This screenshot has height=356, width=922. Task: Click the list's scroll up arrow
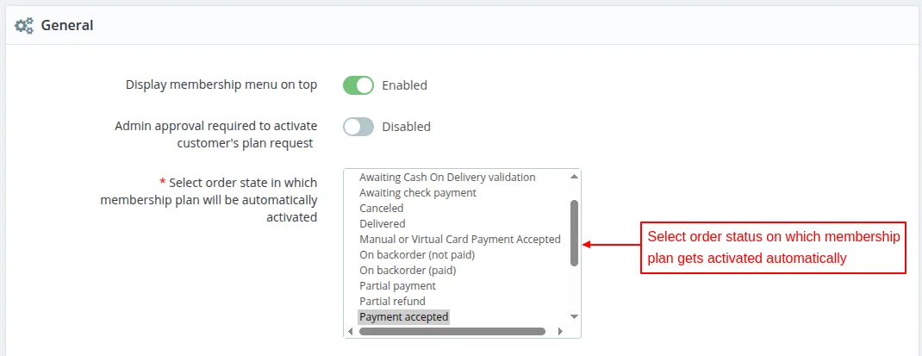click(574, 177)
